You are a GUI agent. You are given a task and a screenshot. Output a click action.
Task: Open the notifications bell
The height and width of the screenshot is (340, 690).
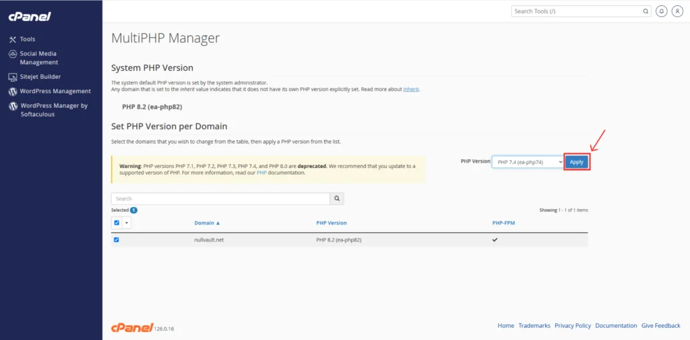coord(661,11)
